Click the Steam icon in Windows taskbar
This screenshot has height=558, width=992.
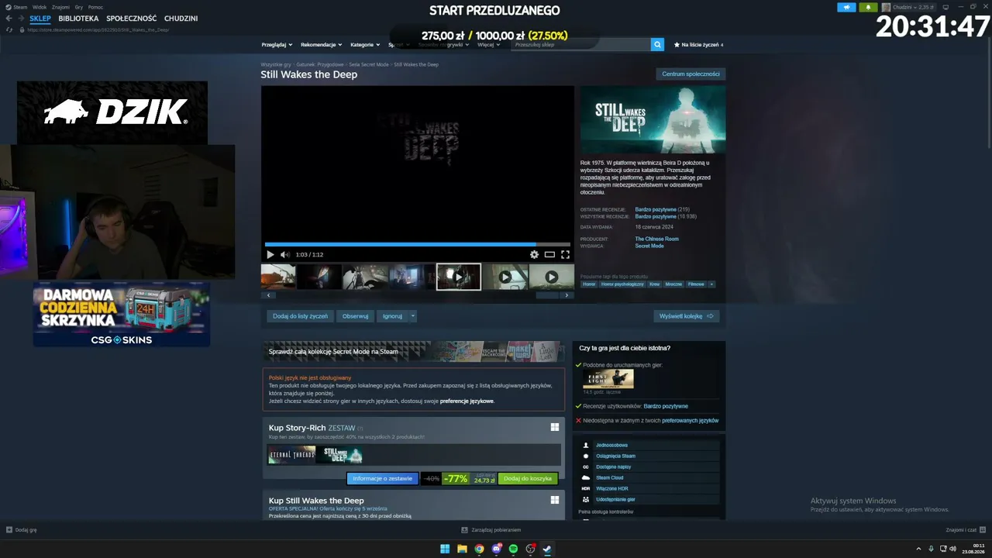click(x=547, y=549)
